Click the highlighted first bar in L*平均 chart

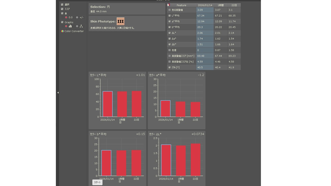(x=108, y=104)
